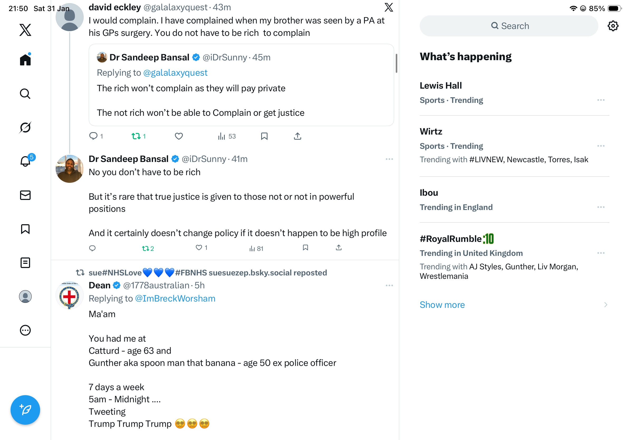The width and height of the screenshot is (630, 440).
Task: Open more menu on Dean's post
Action: (x=389, y=286)
